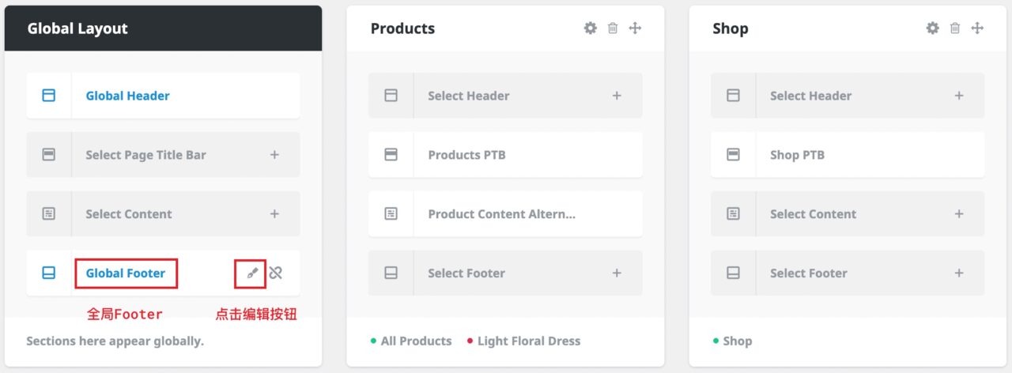Click the trash icon on Shop layout
The height and width of the screenshot is (373, 1012).
pyautogui.click(x=955, y=28)
